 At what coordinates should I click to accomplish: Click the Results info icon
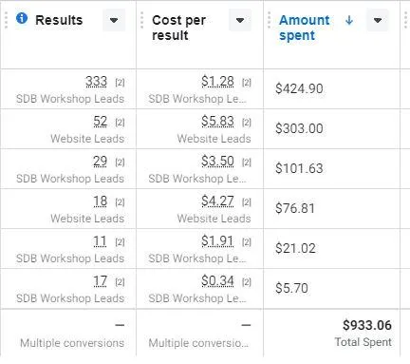(22, 18)
